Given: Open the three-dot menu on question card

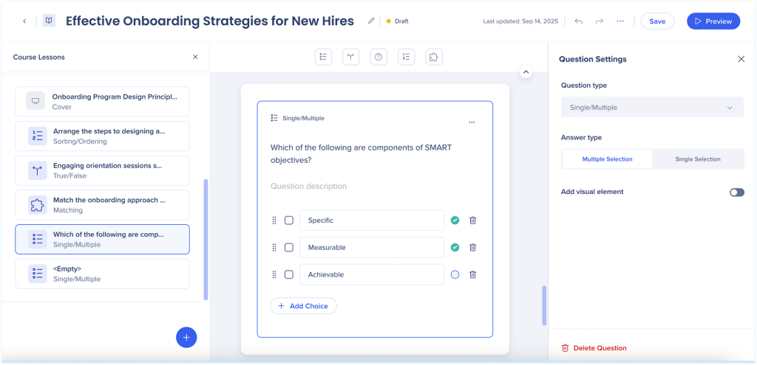Looking at the screenshot, I should click(472, 122).
